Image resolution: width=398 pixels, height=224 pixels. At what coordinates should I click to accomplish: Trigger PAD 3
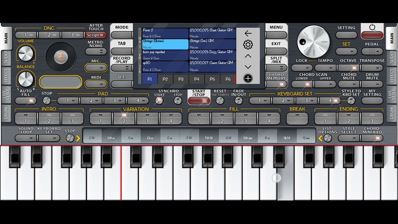(114, 100)
